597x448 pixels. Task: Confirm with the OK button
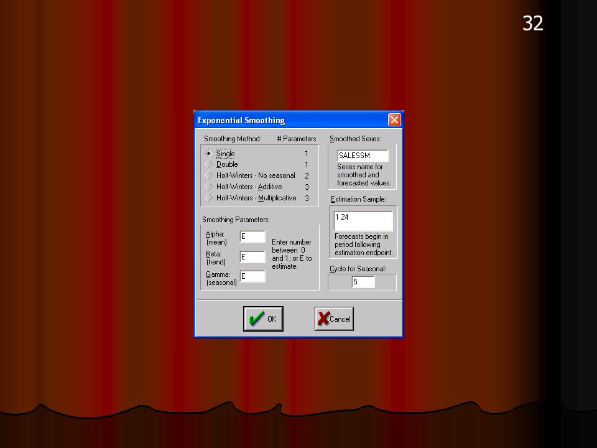pyautogui.click(x=263, y=319)
